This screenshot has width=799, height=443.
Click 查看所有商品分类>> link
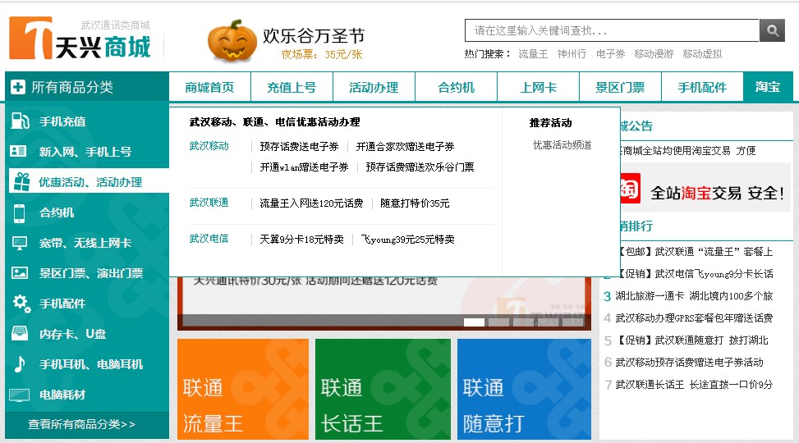point(81,424)
